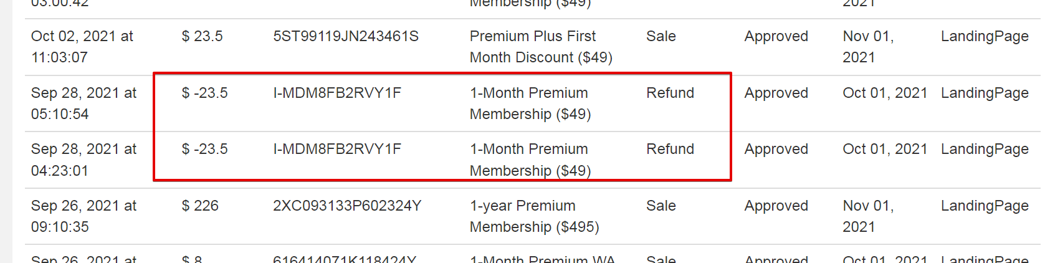This screenshot has height=263, width=1045.
Task: Click the $ 23.5 amount on Oct 02
Action: [x=202, y=36]
